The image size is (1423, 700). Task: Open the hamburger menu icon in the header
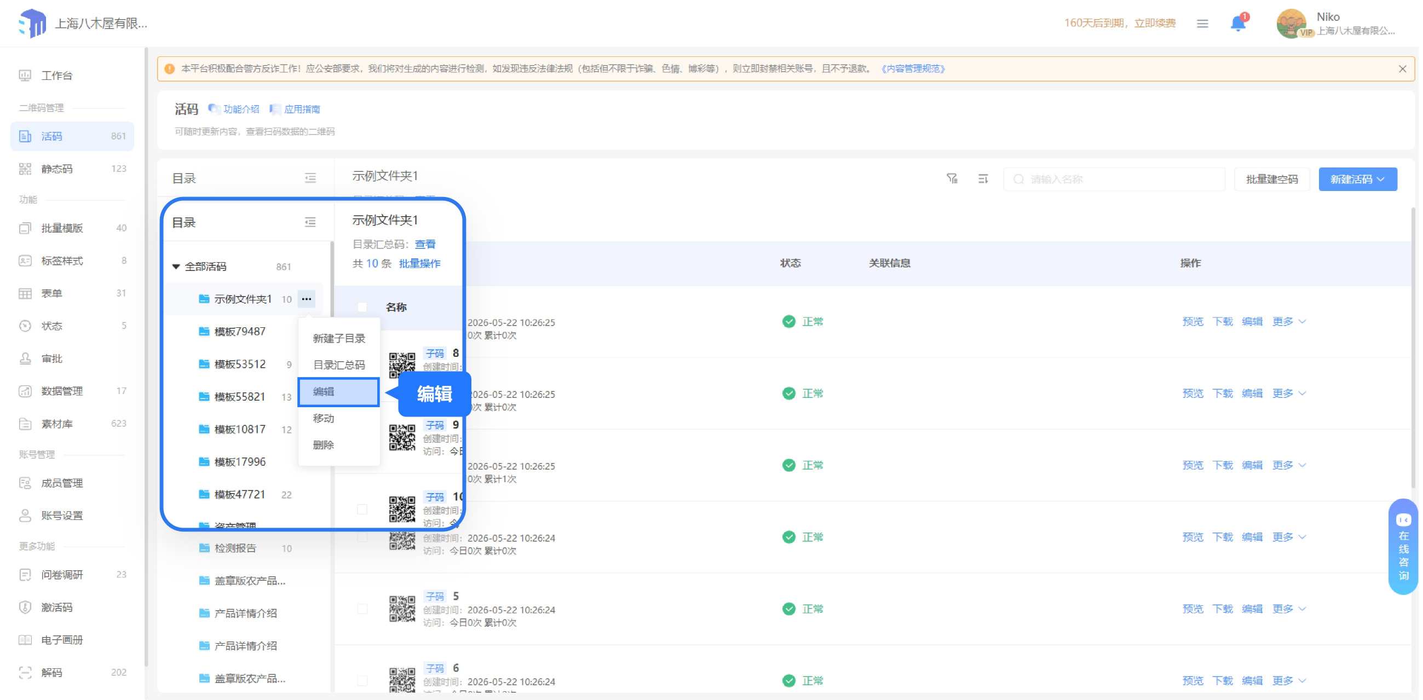[1202, 23]
